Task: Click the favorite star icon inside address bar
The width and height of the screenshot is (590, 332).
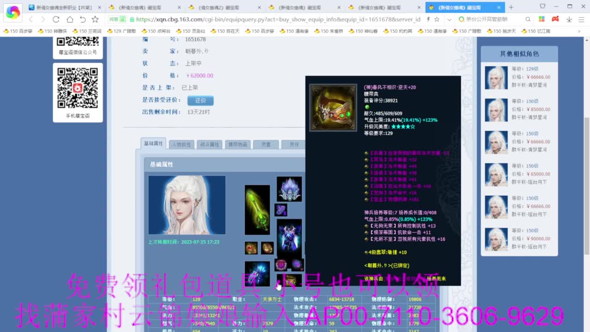Action: pos(437,19)
